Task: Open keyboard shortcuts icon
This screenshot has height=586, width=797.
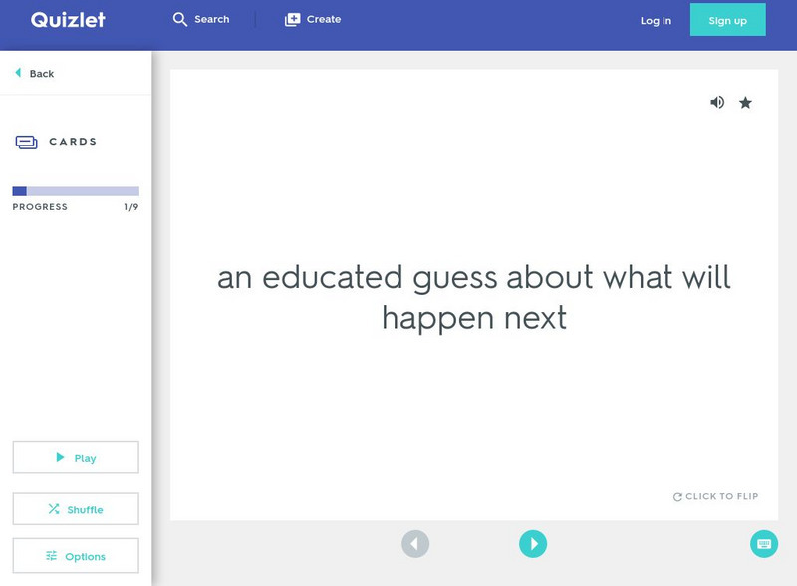Action: 764,544
